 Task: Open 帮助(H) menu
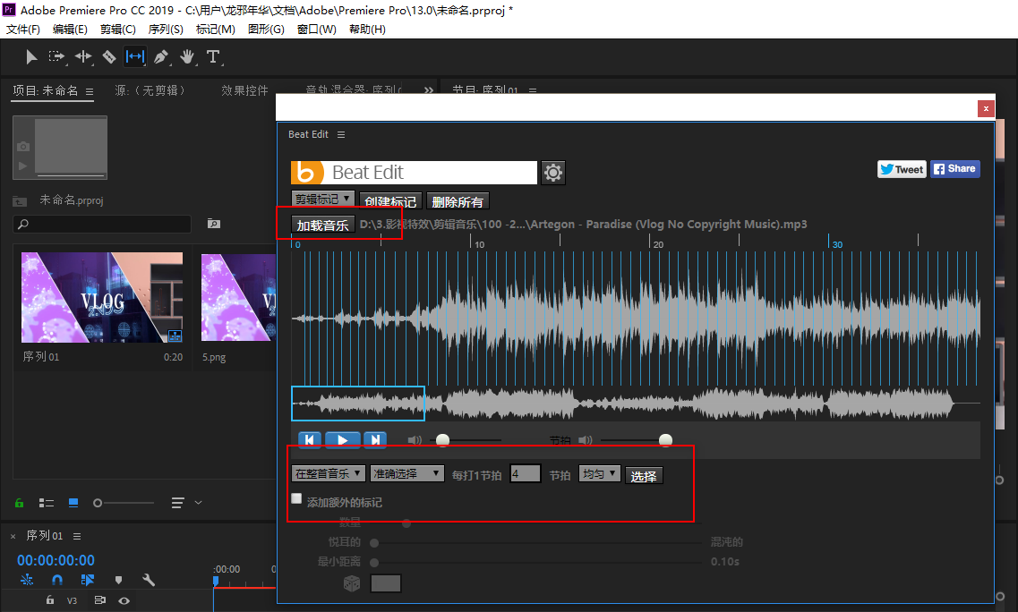pos(367,30)
